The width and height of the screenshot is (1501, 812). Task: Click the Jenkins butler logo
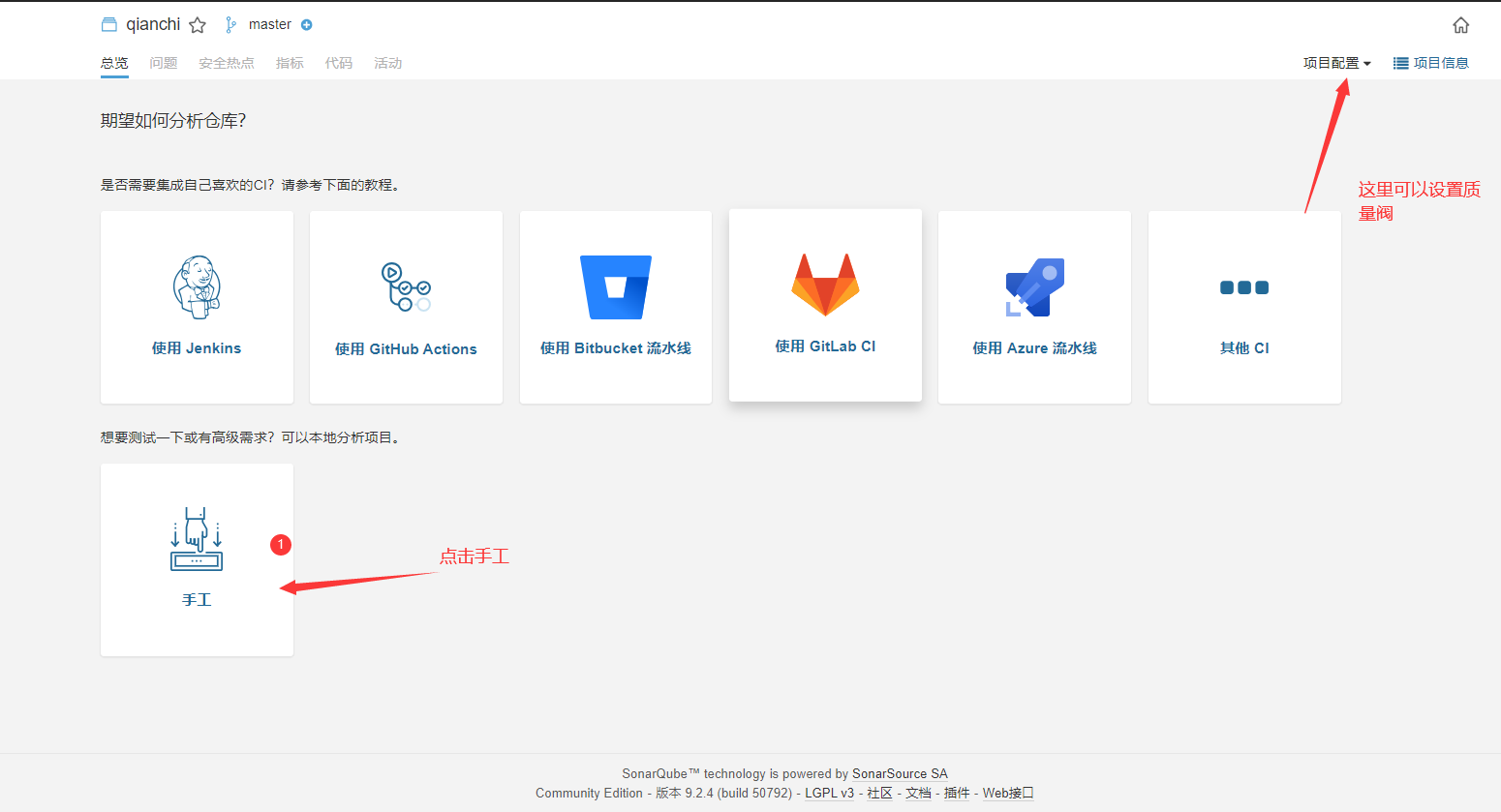click(197, 287)
